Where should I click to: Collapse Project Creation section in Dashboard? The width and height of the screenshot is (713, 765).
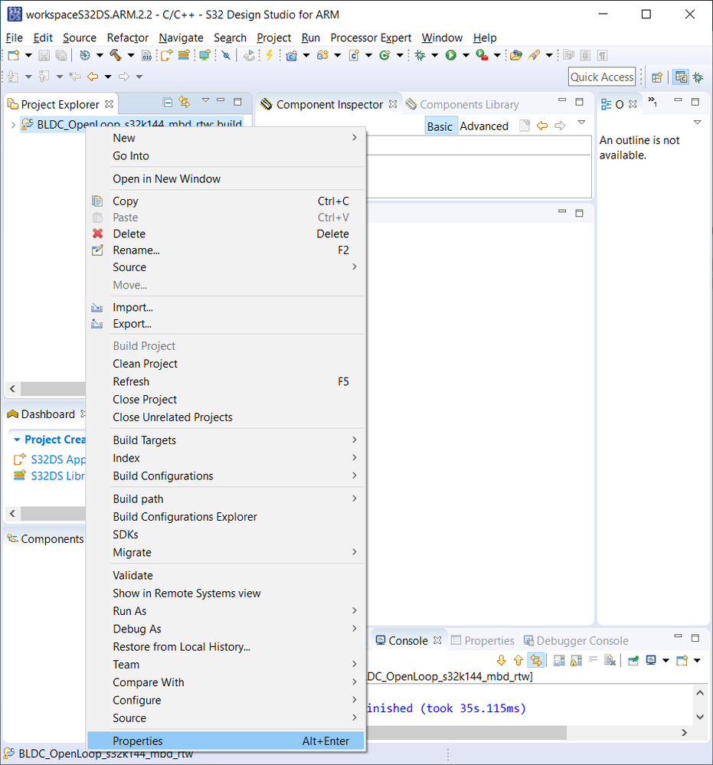pyautogui.click(x=17, y=440)
